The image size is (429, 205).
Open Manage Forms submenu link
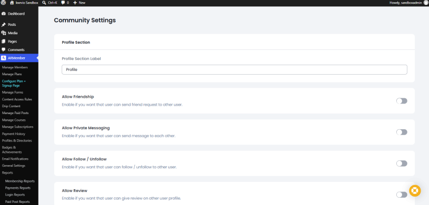pos(13,93)
